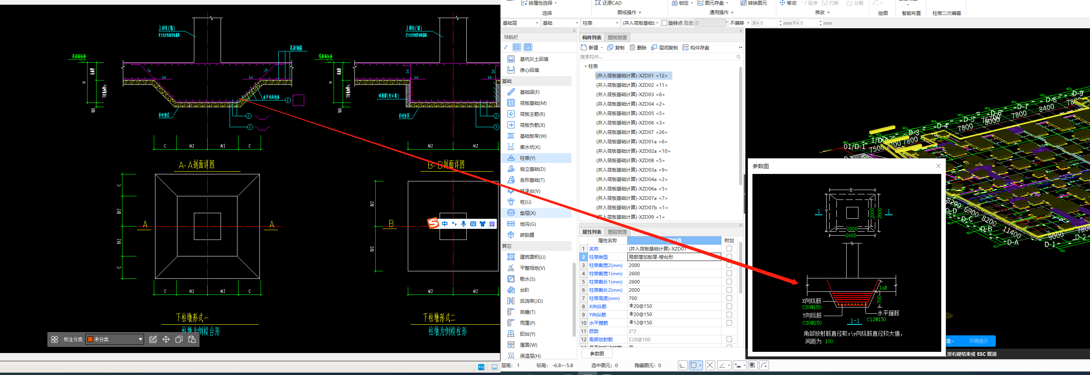Check 附加 box for 水平箍筋 row

[729, 323]
